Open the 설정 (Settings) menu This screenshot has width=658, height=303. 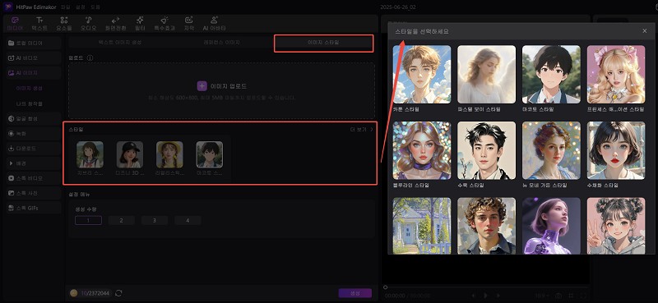click(x=81, y=7)
